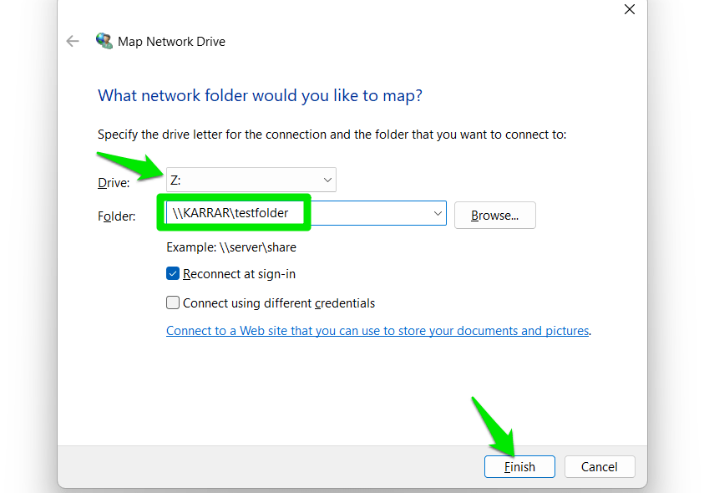704x493 pixels.
Task: Click the "What network folder" heading
Action: pos(260,95)
